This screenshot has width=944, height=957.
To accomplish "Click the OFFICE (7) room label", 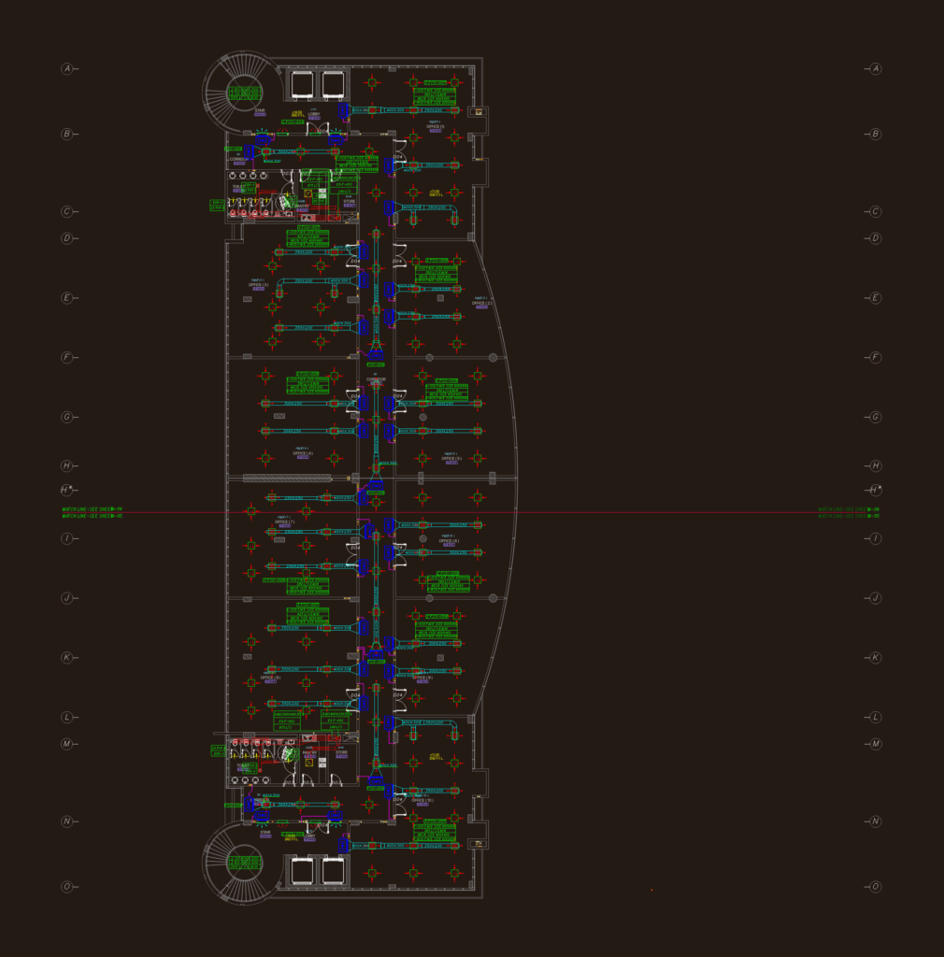I will point(284,521).
